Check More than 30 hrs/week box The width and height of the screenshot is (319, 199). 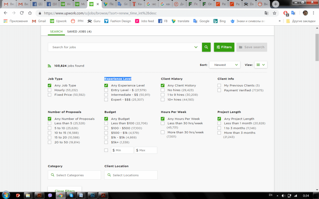pyautogui.click(x=162, y=132)
